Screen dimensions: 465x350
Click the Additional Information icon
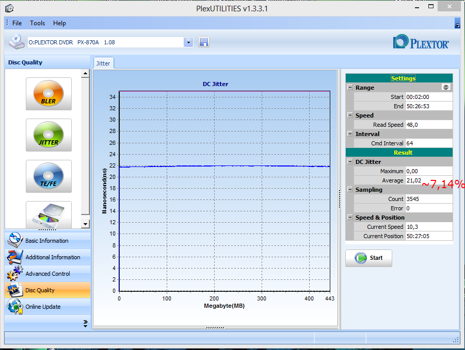coord(15,257)
